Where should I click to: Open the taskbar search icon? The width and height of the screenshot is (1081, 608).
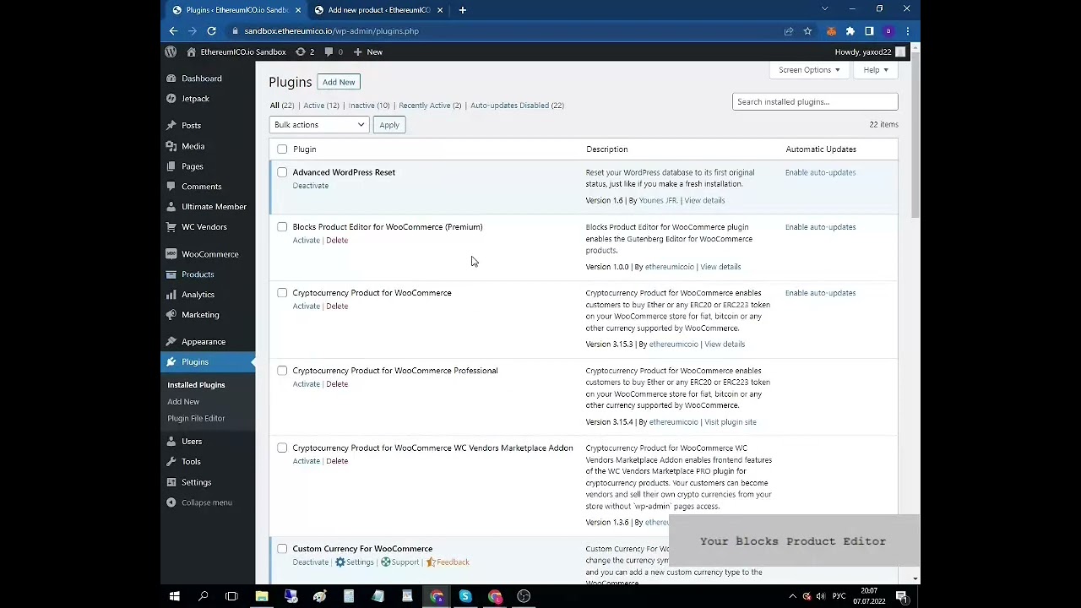coord(203,596)
